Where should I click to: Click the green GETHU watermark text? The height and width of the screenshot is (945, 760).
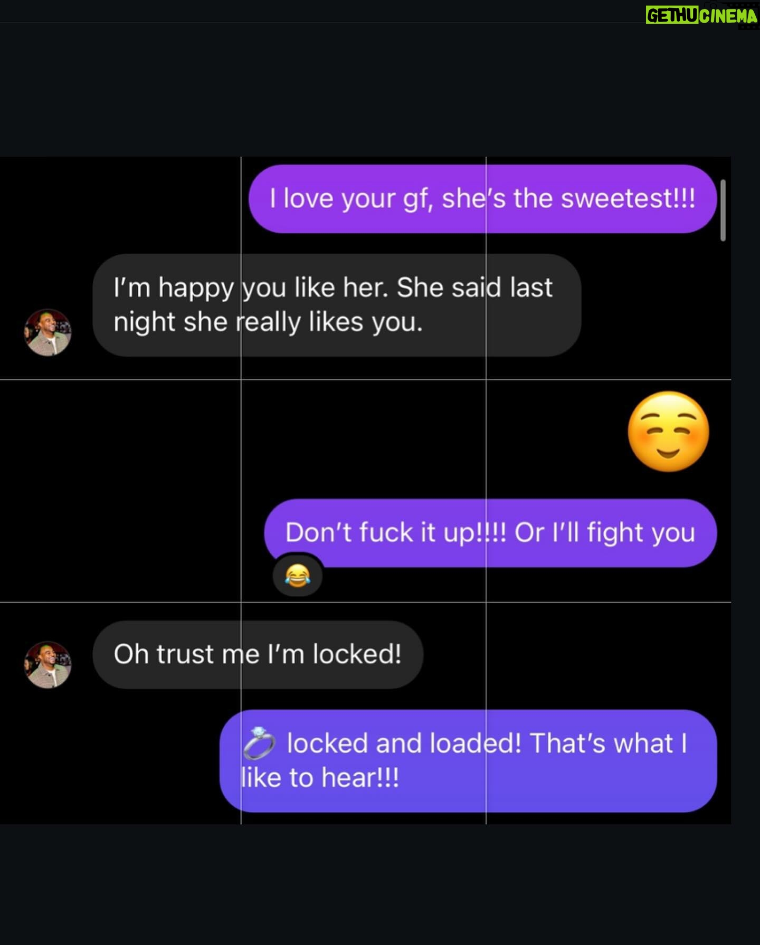pos(672,16)
